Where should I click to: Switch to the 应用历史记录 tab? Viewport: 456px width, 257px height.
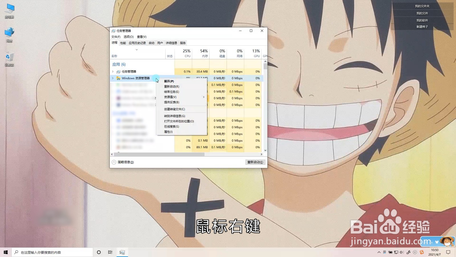pos(137,43)
